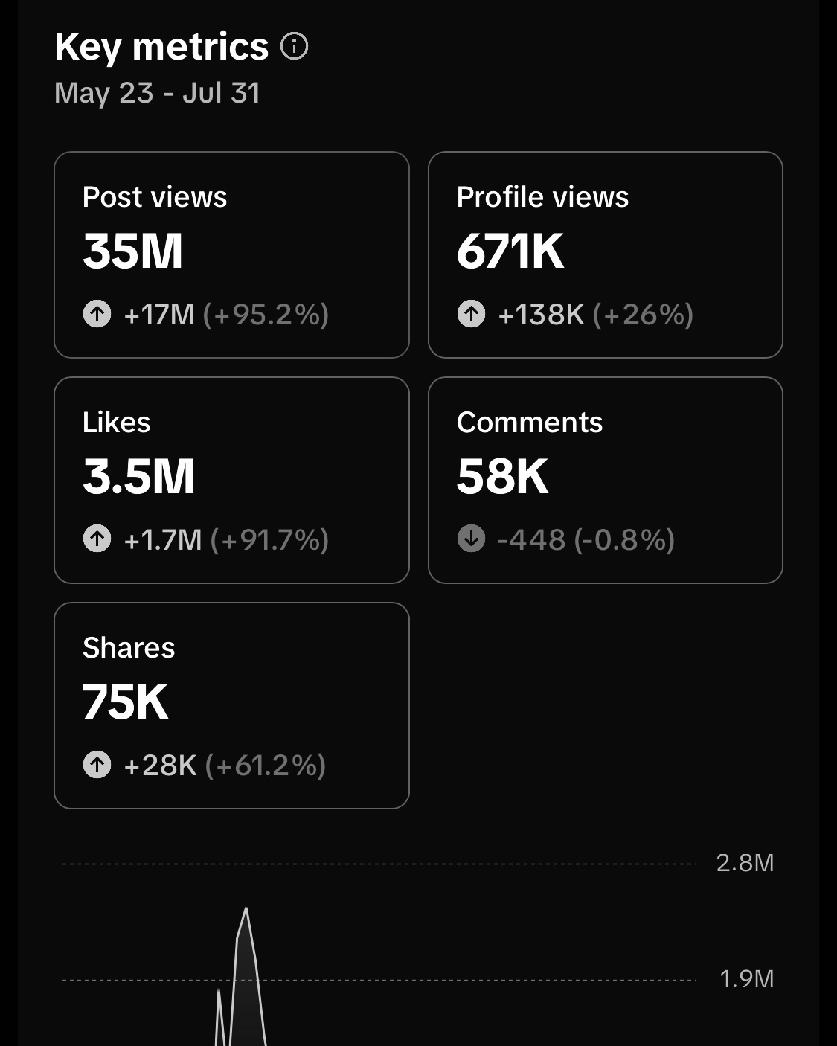Click the Key metrics heading
Viewport: 837px width, 1046px height.
(x=161, y=46)
